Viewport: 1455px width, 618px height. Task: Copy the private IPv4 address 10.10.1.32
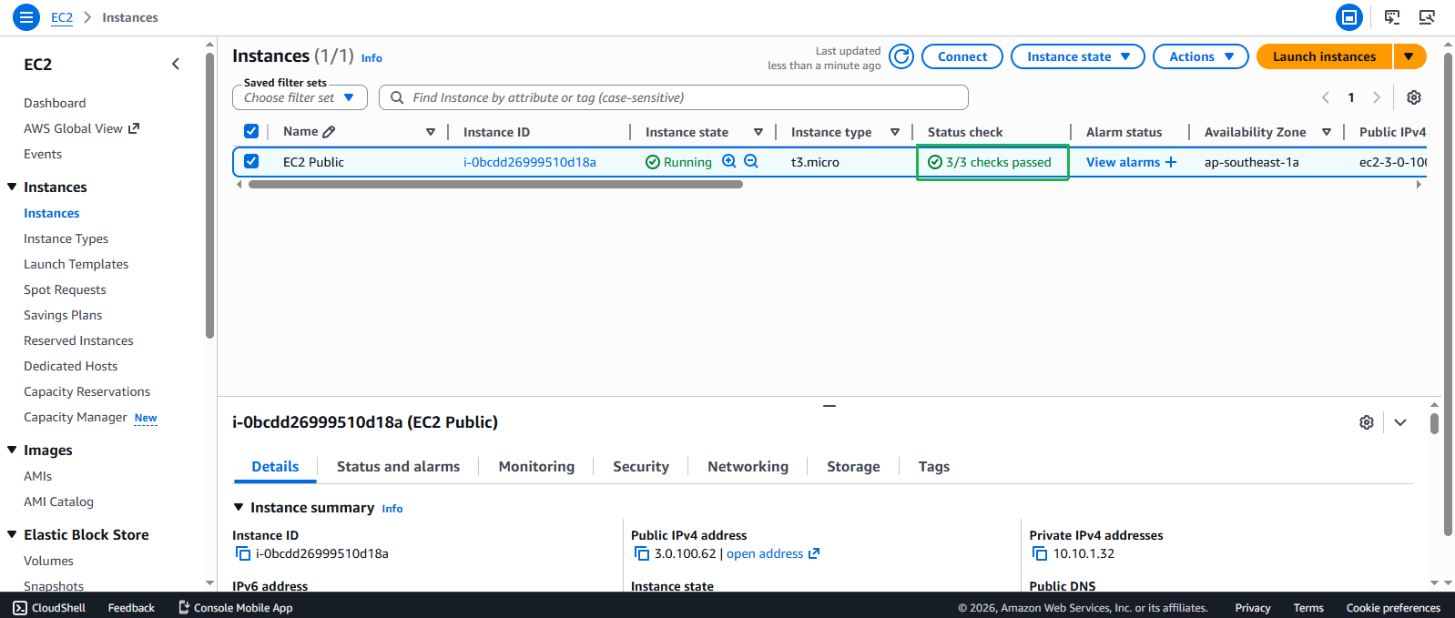[x=1040, y=553]
